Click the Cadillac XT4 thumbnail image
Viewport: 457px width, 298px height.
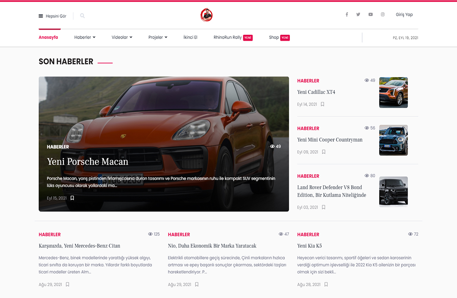394,92
